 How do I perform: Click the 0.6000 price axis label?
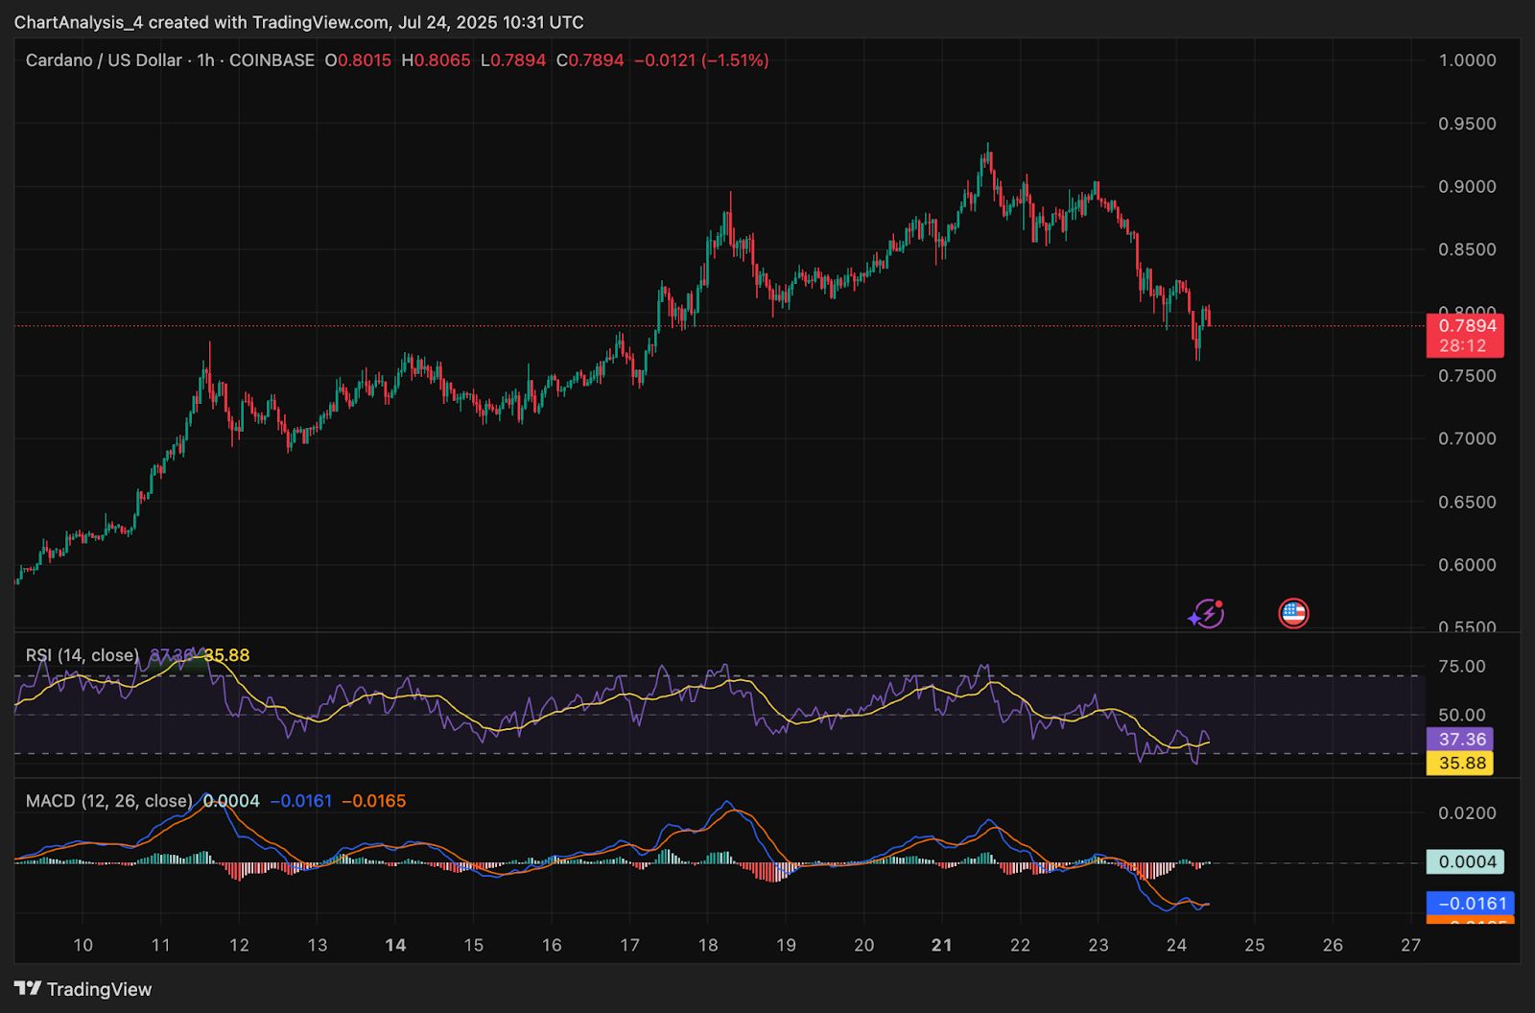click(x=1467, y=565)
